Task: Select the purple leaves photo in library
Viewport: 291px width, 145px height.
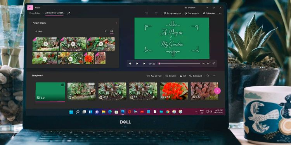Action: (100, 58)
